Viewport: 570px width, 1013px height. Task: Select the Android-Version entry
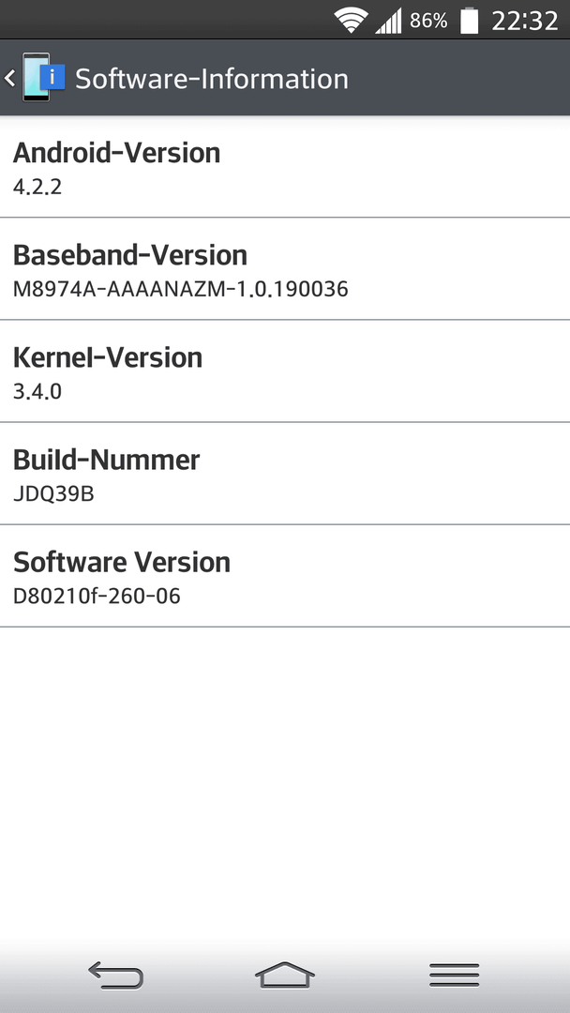285,167
